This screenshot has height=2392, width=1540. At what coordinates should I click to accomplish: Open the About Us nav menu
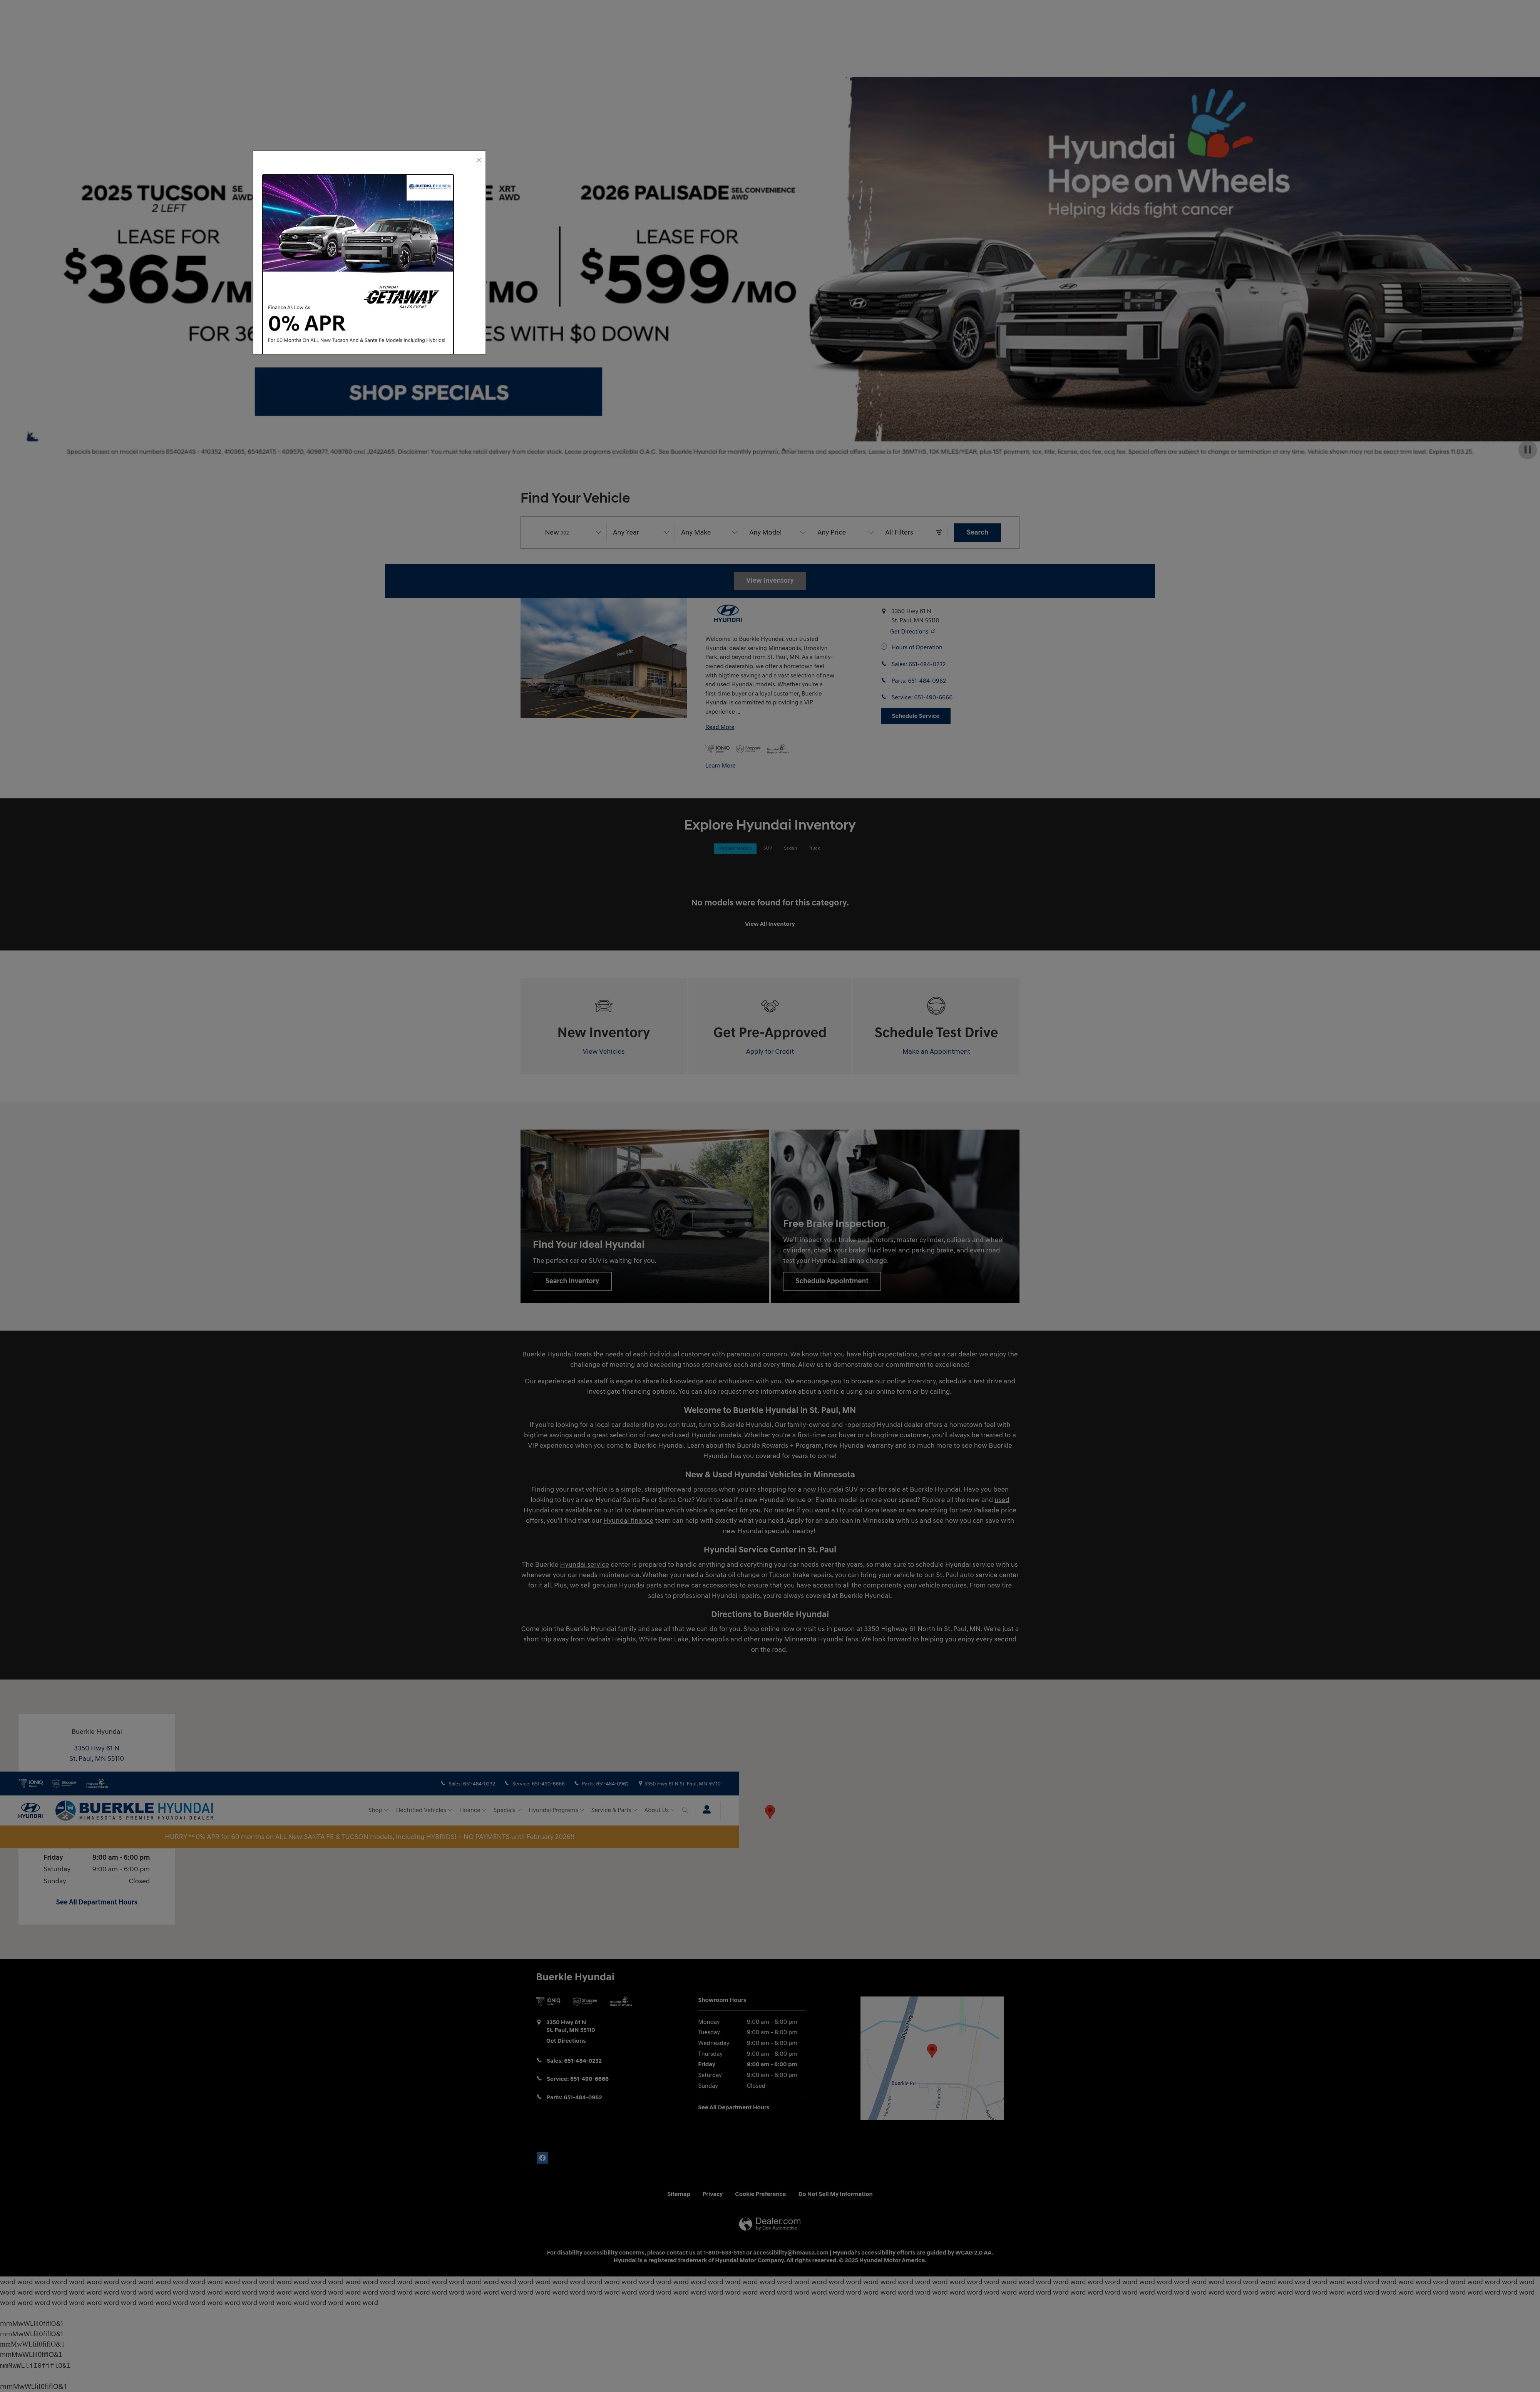coord(659,1810)
